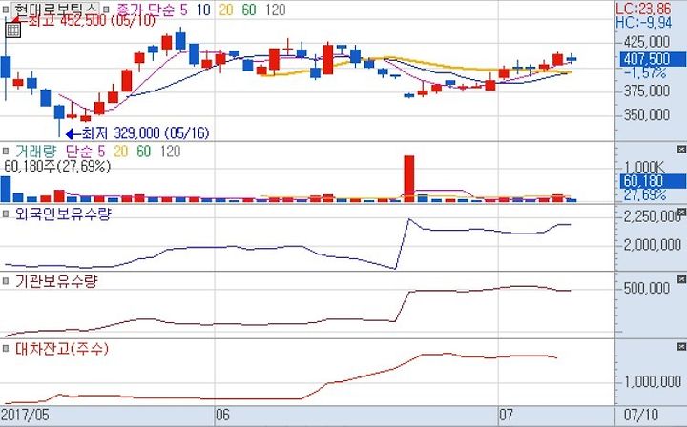Screen dimensions: 687x427
Task: Click the blue 60,180 volume tag
Action: pos(653,181)
